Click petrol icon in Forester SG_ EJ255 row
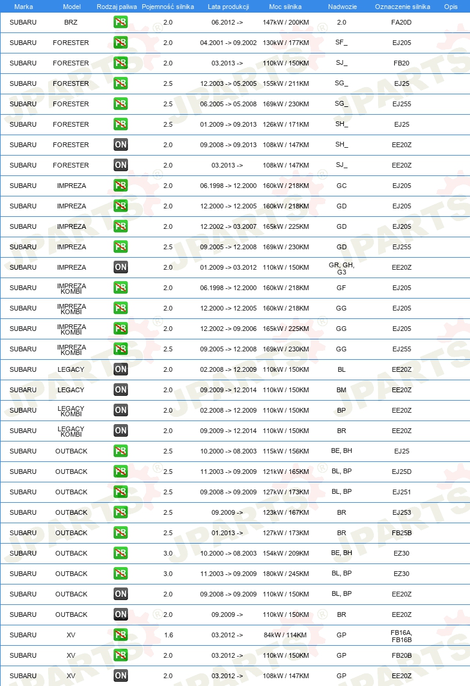 pyautogui.click(x=120, y=104)
